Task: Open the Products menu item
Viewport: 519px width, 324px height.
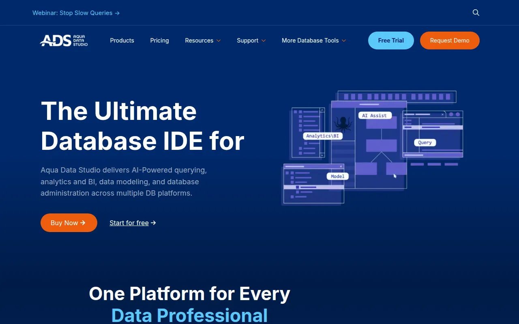Action: tap(122, 40)
